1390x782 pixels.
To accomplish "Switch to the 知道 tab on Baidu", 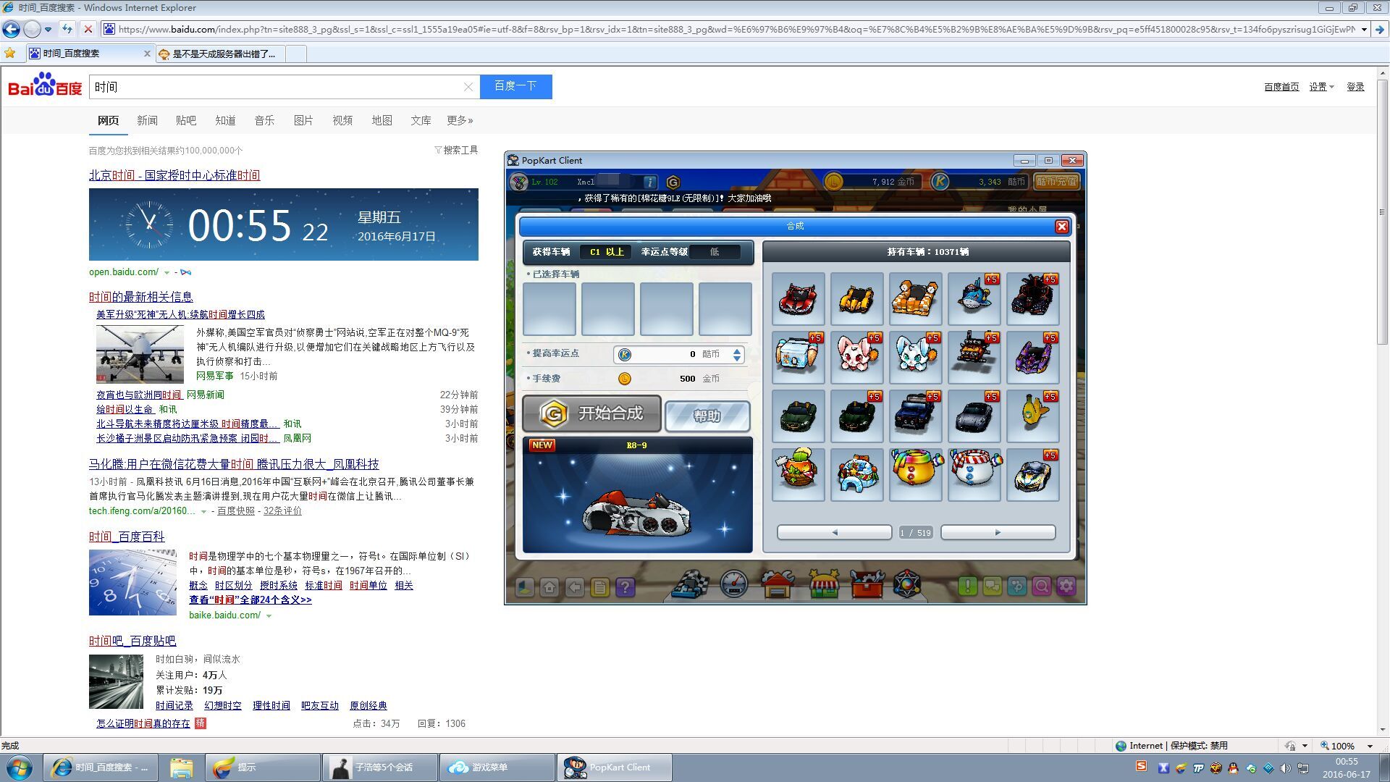I will [x=225, y=120].
